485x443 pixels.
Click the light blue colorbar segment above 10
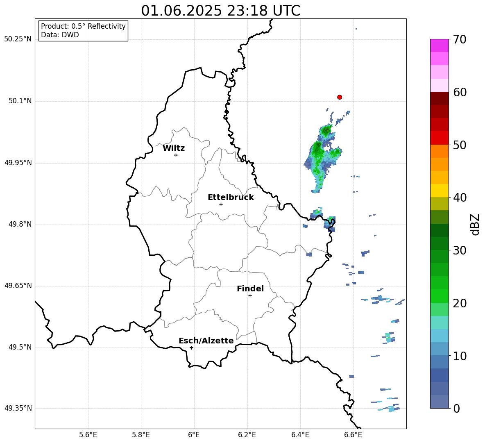tap(440, 349)
